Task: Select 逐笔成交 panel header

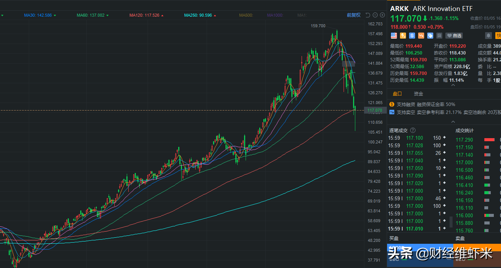Action: point(398,130)
